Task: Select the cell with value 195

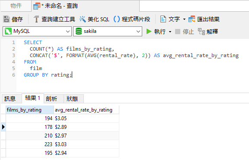Action: (x=30, y=153)
